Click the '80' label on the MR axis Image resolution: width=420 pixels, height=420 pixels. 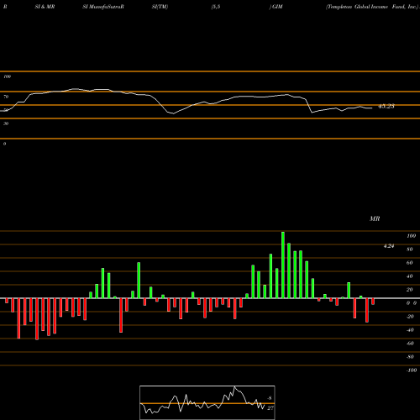point(410,249)
